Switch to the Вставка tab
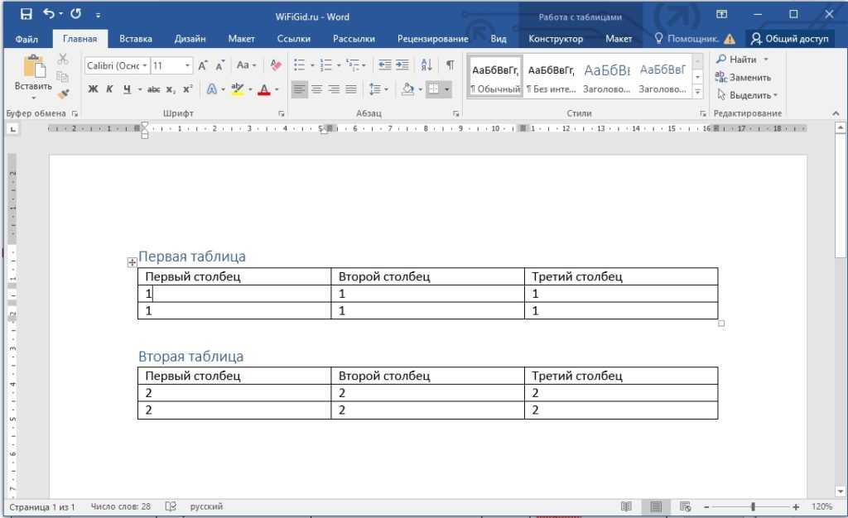 [135, 39]
